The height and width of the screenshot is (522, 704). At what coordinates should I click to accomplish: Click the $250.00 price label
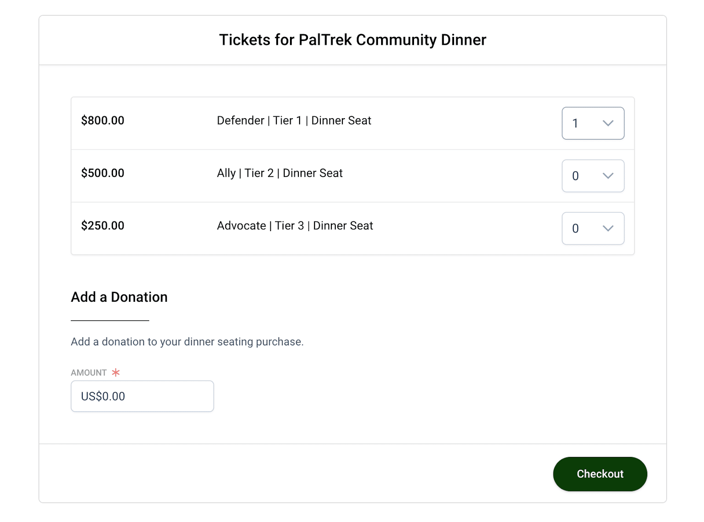coord(103,225)
